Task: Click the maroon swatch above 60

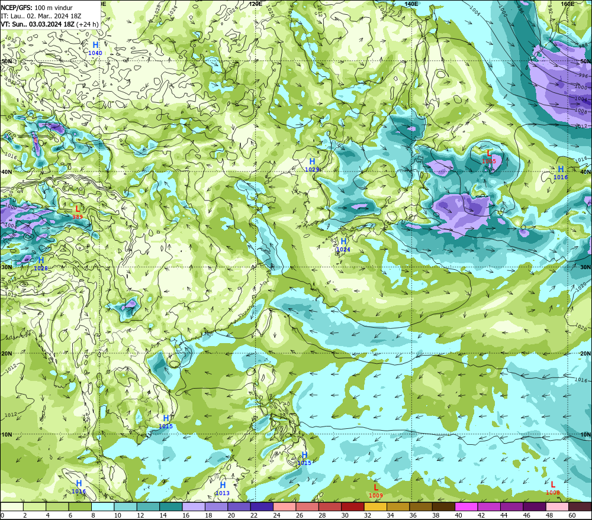Action: 580,506
